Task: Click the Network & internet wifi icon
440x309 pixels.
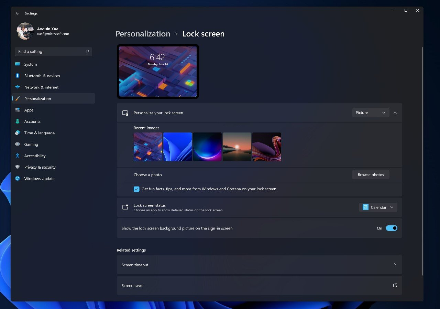Action: tap(18, 87)
